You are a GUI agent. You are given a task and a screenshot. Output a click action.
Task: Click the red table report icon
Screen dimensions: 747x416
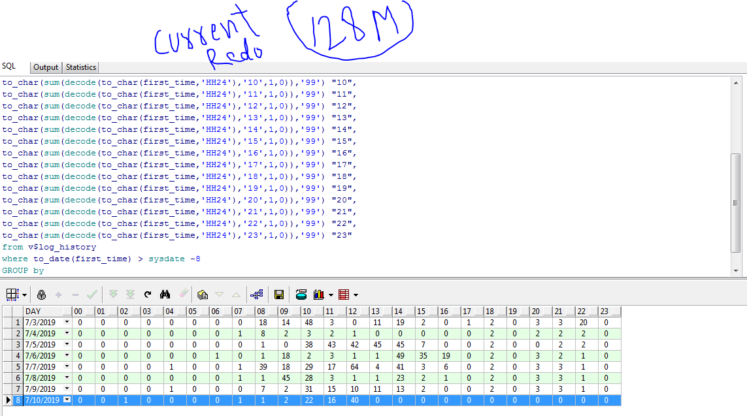[344, 295]
